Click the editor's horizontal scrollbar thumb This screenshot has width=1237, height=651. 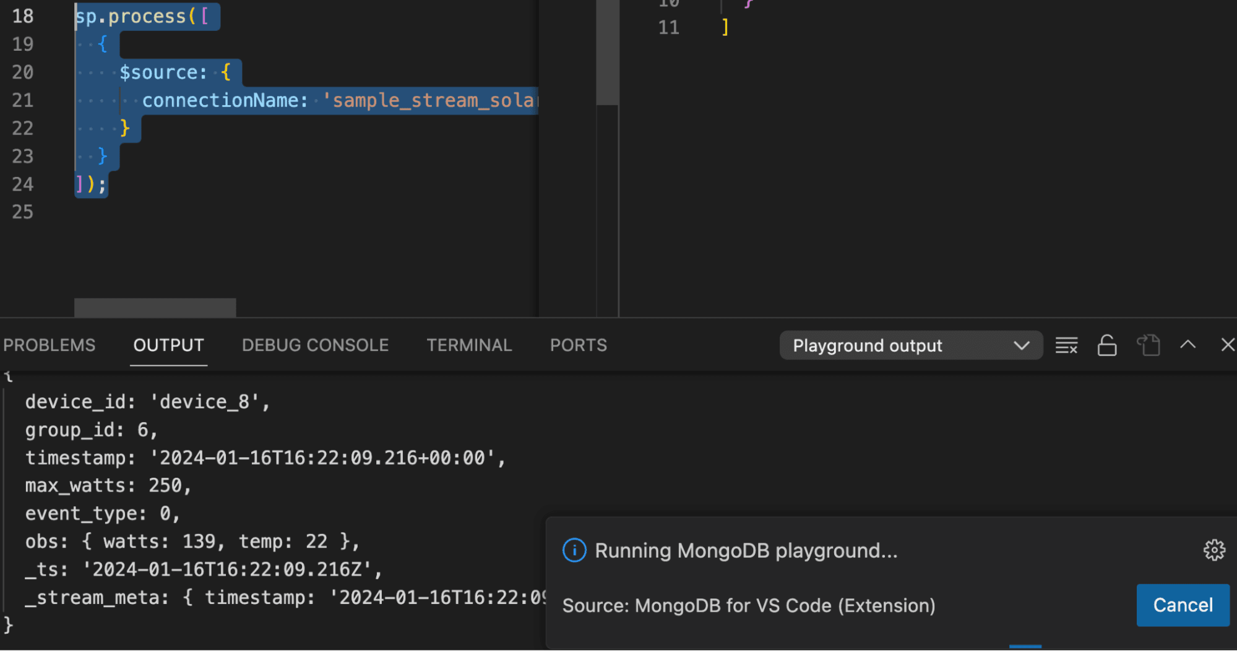pos(155,308)
